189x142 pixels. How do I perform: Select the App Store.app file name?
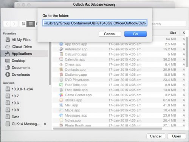(76, 44)
